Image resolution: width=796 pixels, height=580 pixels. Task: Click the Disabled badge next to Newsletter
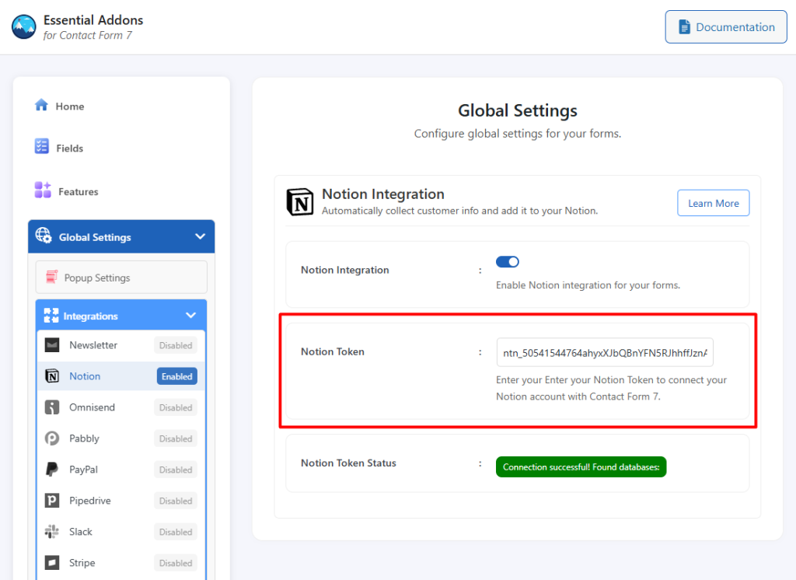176,345
